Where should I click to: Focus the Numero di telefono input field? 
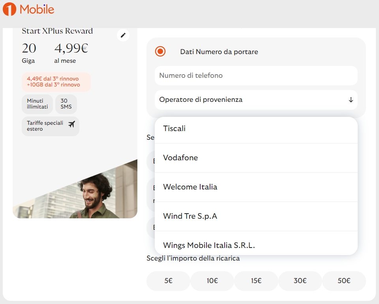256,75
